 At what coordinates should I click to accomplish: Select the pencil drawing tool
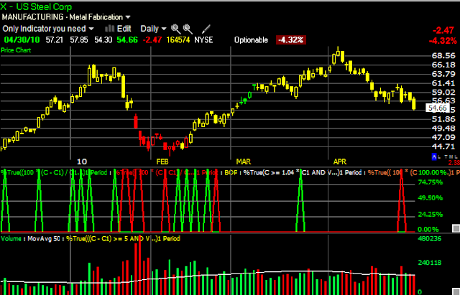pyautogui.click(x=206, y=29)
